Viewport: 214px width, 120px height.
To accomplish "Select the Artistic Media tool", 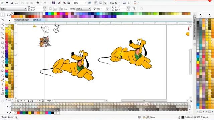I will [3, 38].
